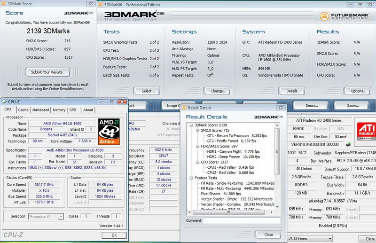Click the Core Voltage value 1.536 V
Viewport: 376px width, 243px height.
click(x=85, y=141)
